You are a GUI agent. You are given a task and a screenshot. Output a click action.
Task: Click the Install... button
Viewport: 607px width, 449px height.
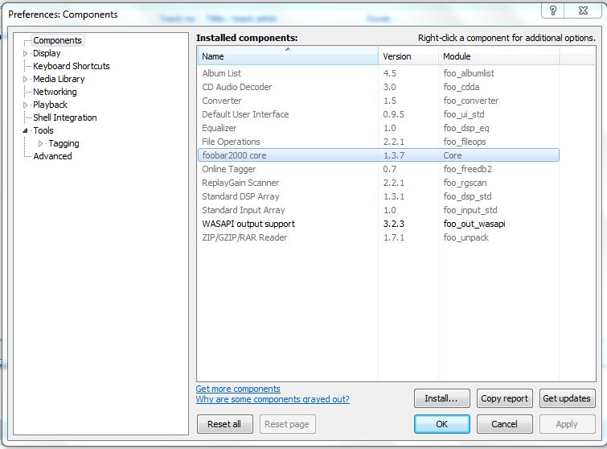coord(441,398)
